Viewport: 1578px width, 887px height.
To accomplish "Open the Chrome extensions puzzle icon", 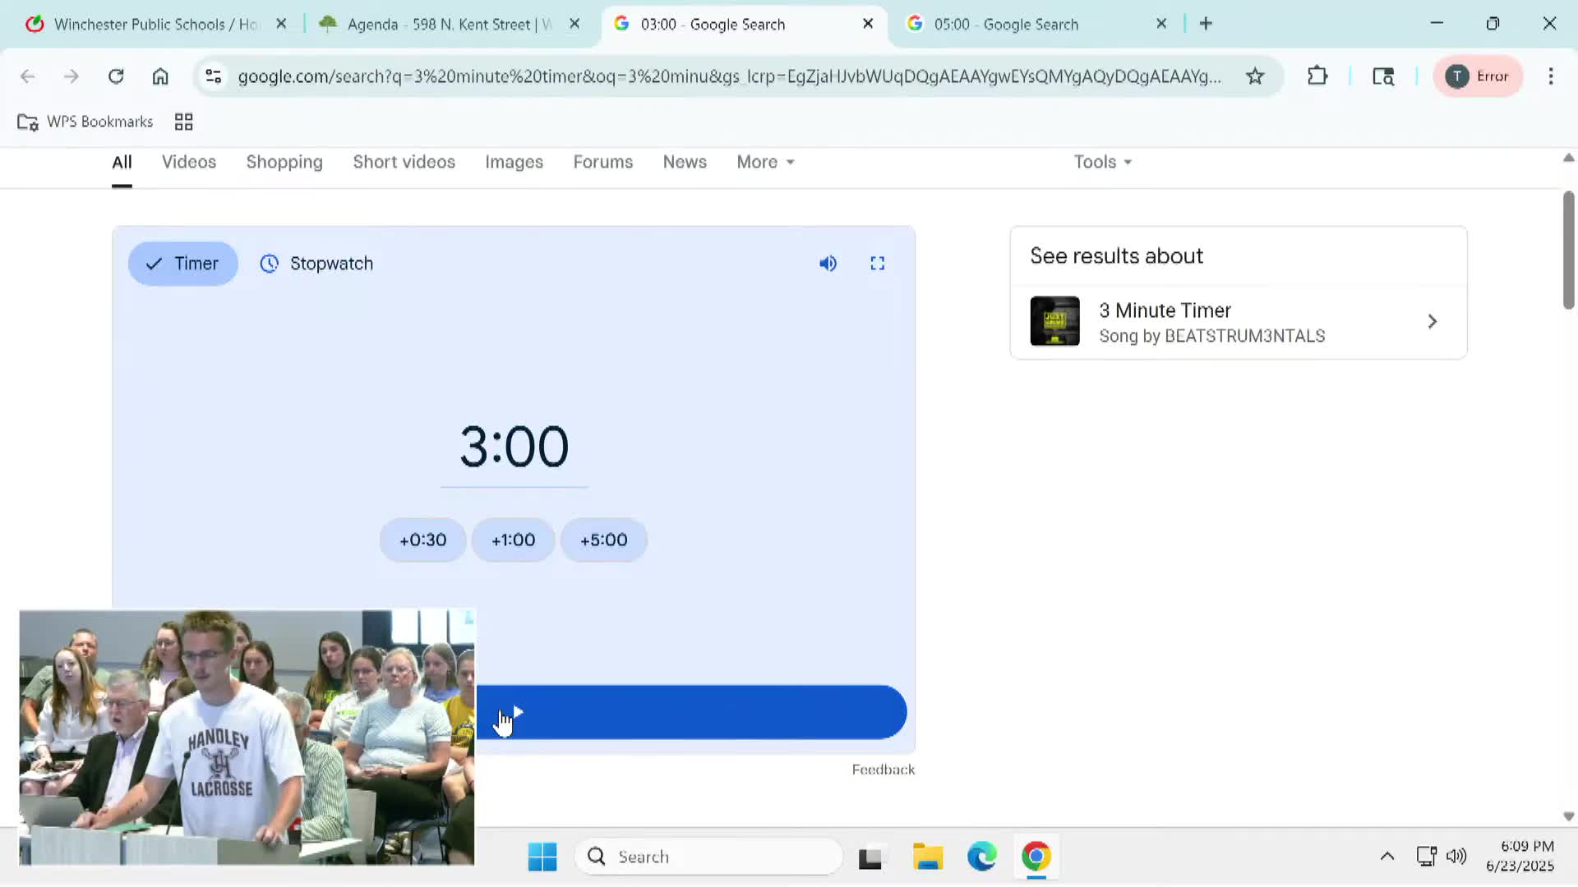I will point(1317,76).
